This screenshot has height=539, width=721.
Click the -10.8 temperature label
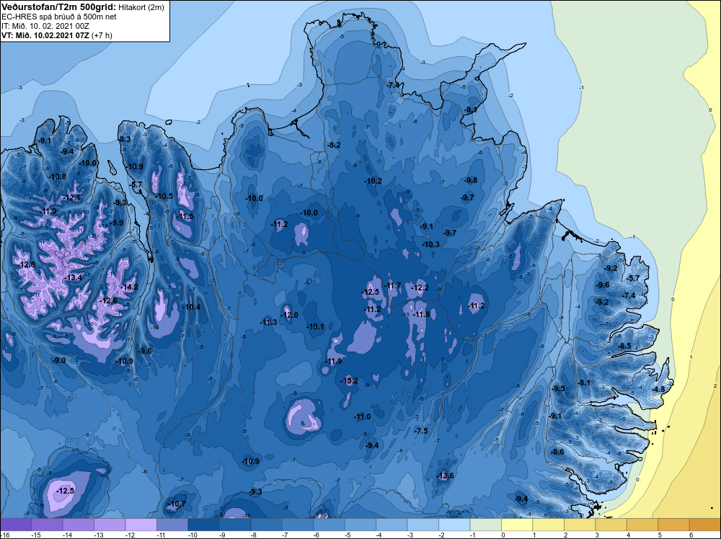click(57, 177)
